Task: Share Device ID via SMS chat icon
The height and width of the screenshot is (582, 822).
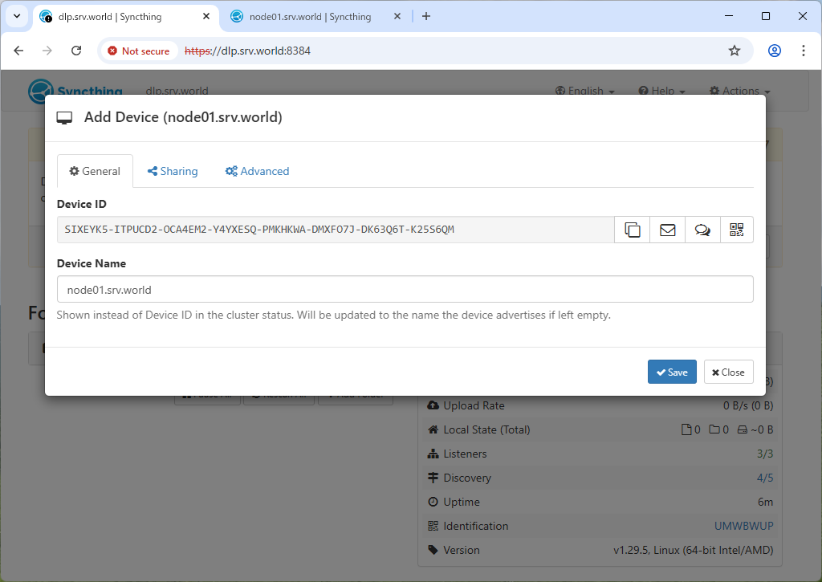Action: tap(702, 230)
